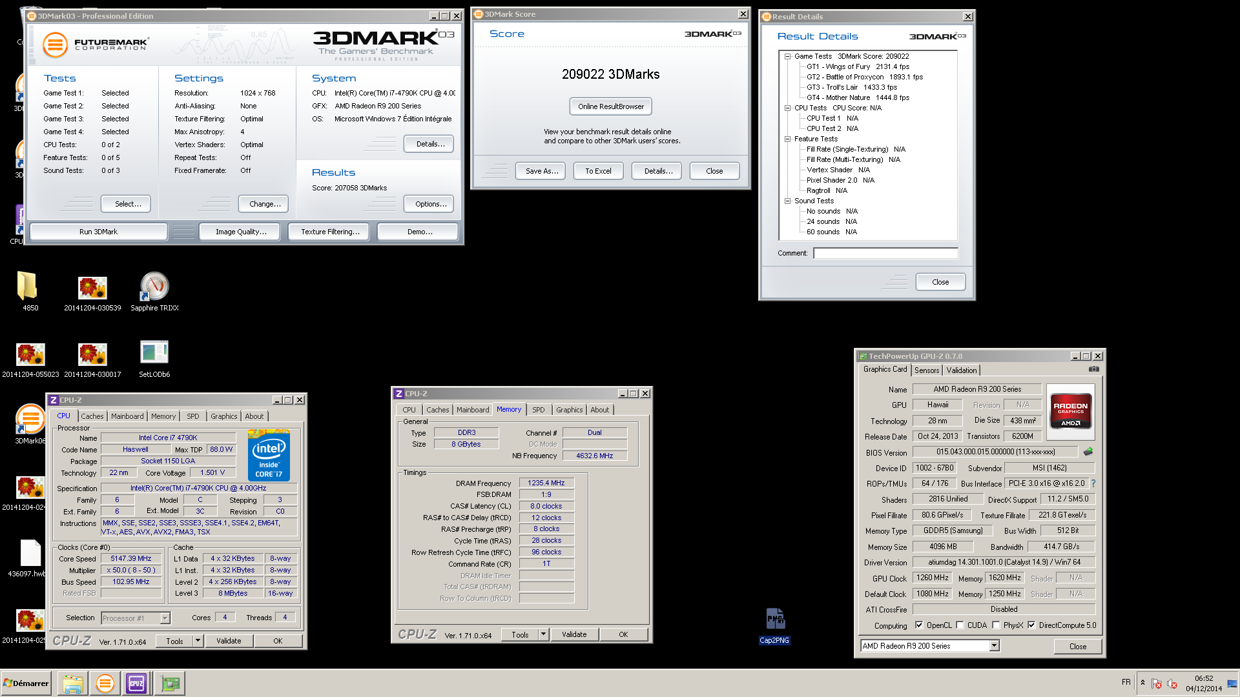
Task: Open file explorer from the taskbar
Action: point(73,683)
